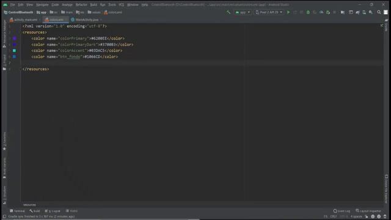Viewport: 391px width, 220px height.
Task: Toggle the read-only lock icon in the status bar
Action: point(367,216)
